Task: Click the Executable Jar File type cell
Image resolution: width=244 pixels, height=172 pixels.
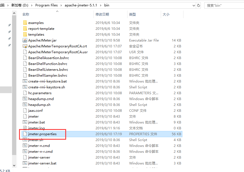Action: point(144,40)
